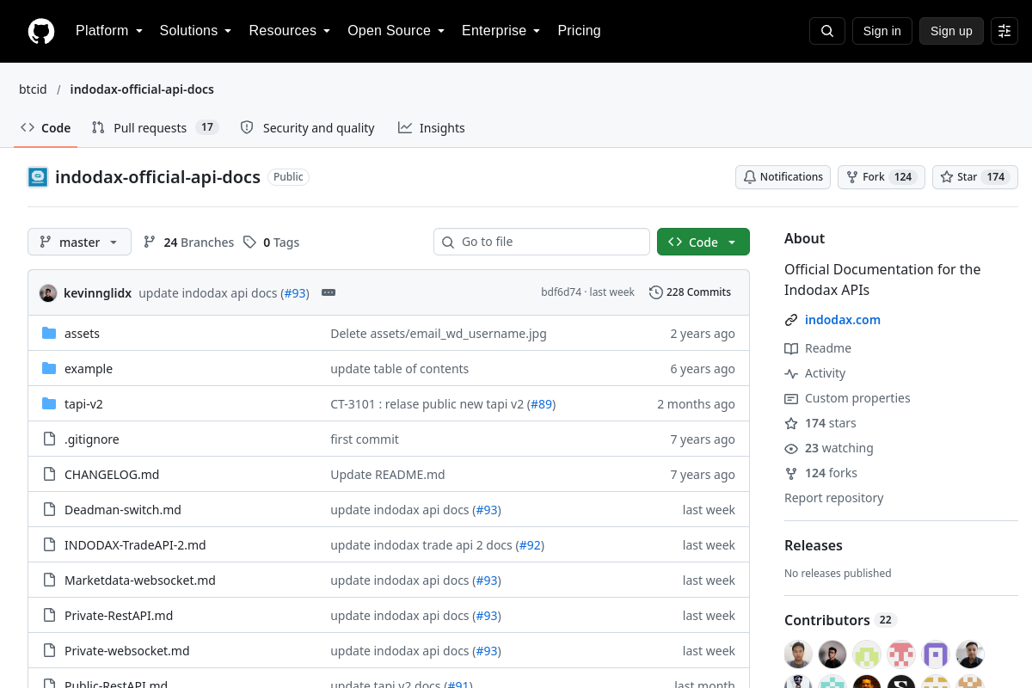Click the link icon beside indodax.com

point(791,320)
